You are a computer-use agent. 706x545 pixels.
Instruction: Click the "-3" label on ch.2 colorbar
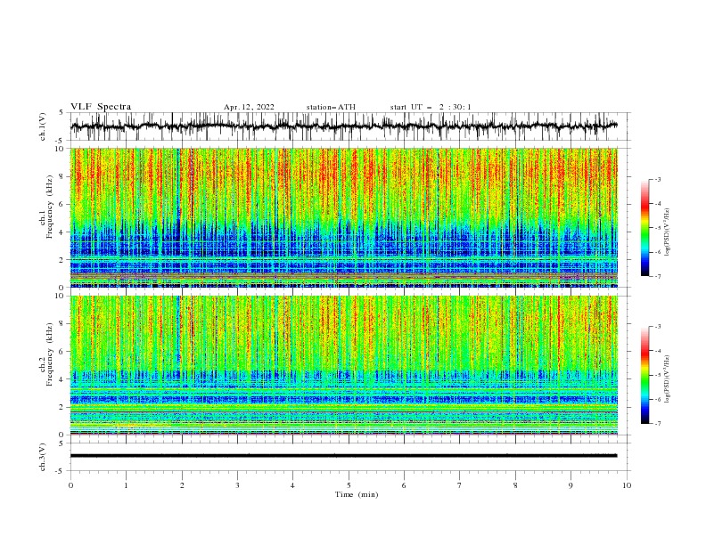coord(658,327)
